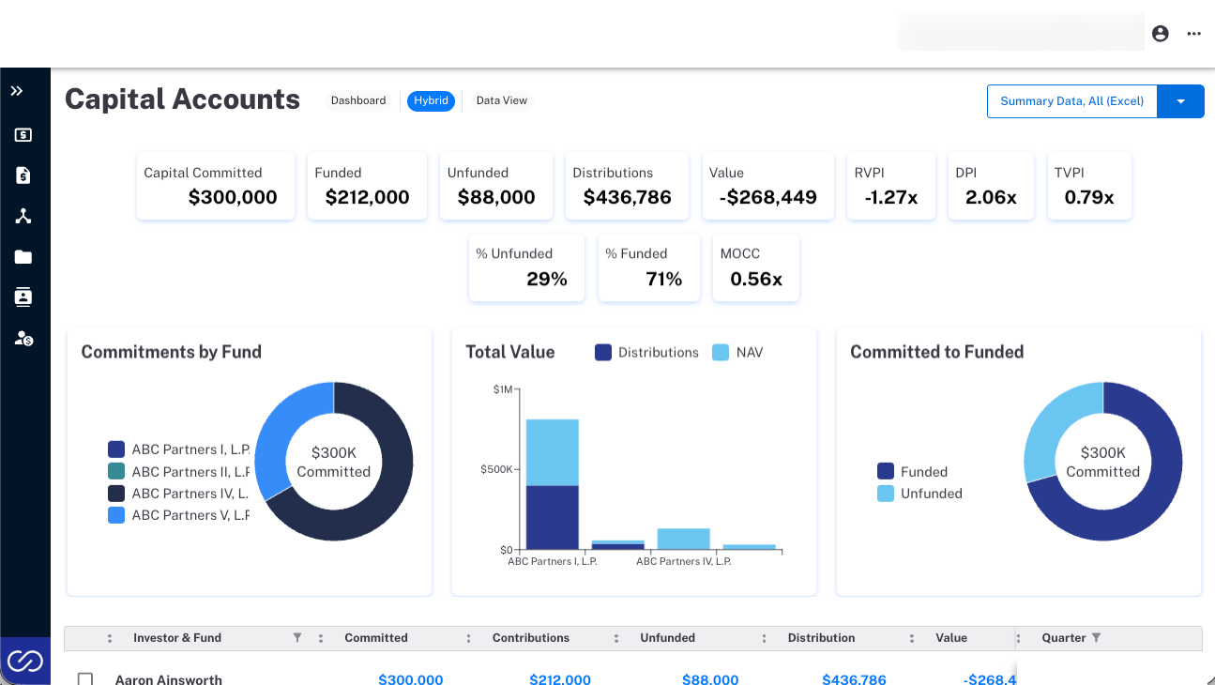Screen dimensions: 1215x685
Task: Open filter on Investor & Fund column
Action: (297, 638)
